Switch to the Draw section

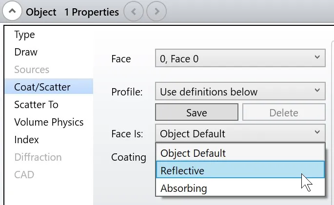coord(26,52)
